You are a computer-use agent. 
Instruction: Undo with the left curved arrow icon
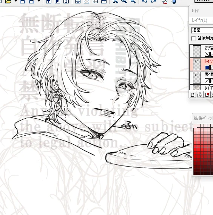(145, 2)
